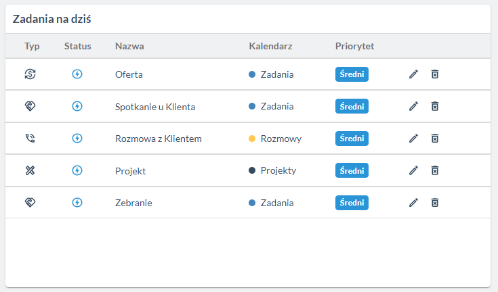Edit the Oferta task with pencil icon

[x=413, y=74]
